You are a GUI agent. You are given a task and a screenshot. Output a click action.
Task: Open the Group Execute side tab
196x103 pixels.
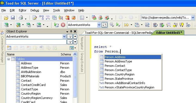click(x=82, y=62)
